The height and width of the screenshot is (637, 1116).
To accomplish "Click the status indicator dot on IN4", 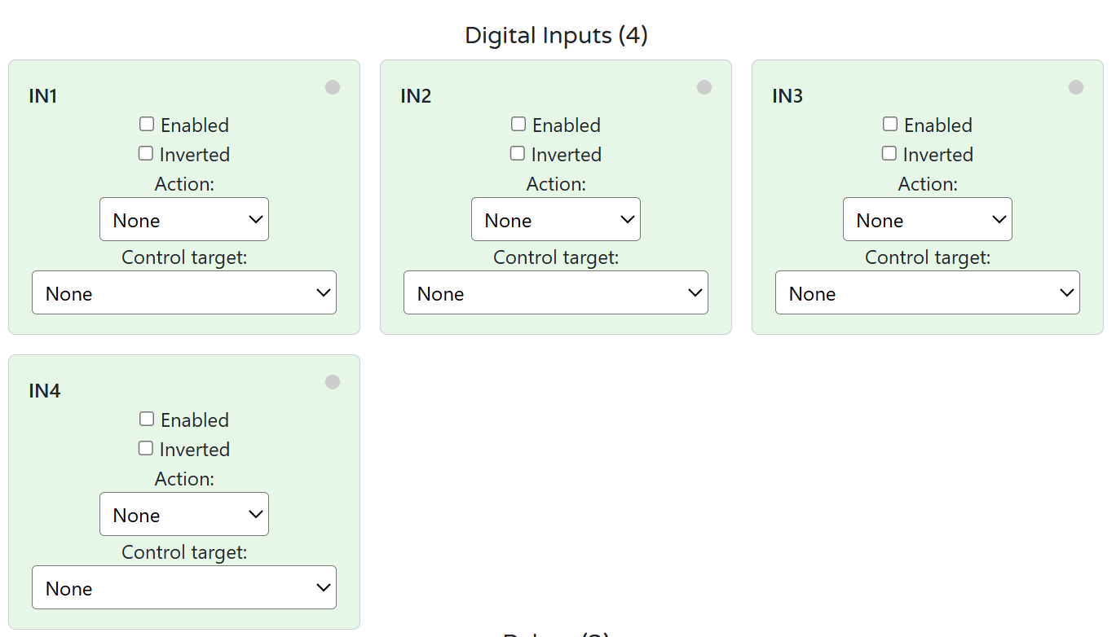I will point(333,381).
